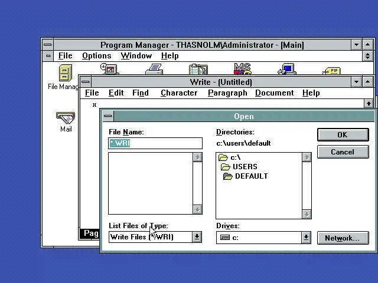Maximize the Write window
Image resolution: width=378 pixels, height=283 pixels.
(367, 82)
